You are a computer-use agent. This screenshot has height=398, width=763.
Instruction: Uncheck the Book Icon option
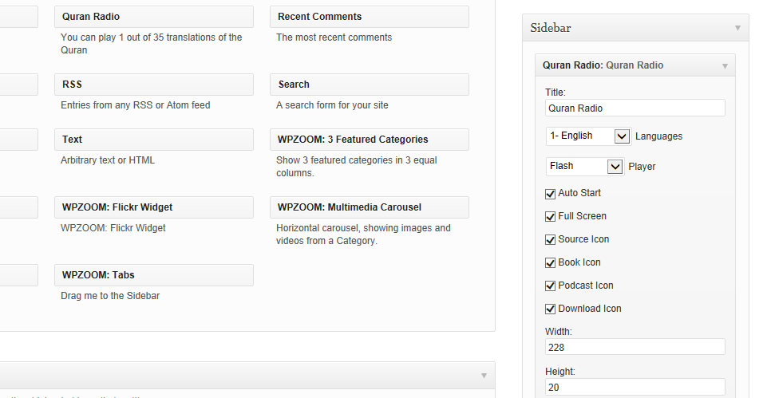click(551, 262)
